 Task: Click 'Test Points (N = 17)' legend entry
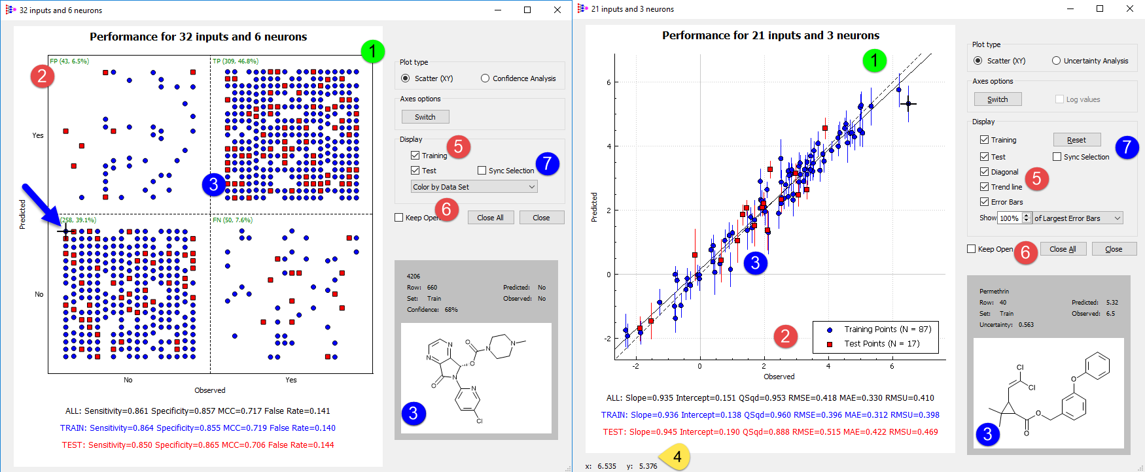873,344
